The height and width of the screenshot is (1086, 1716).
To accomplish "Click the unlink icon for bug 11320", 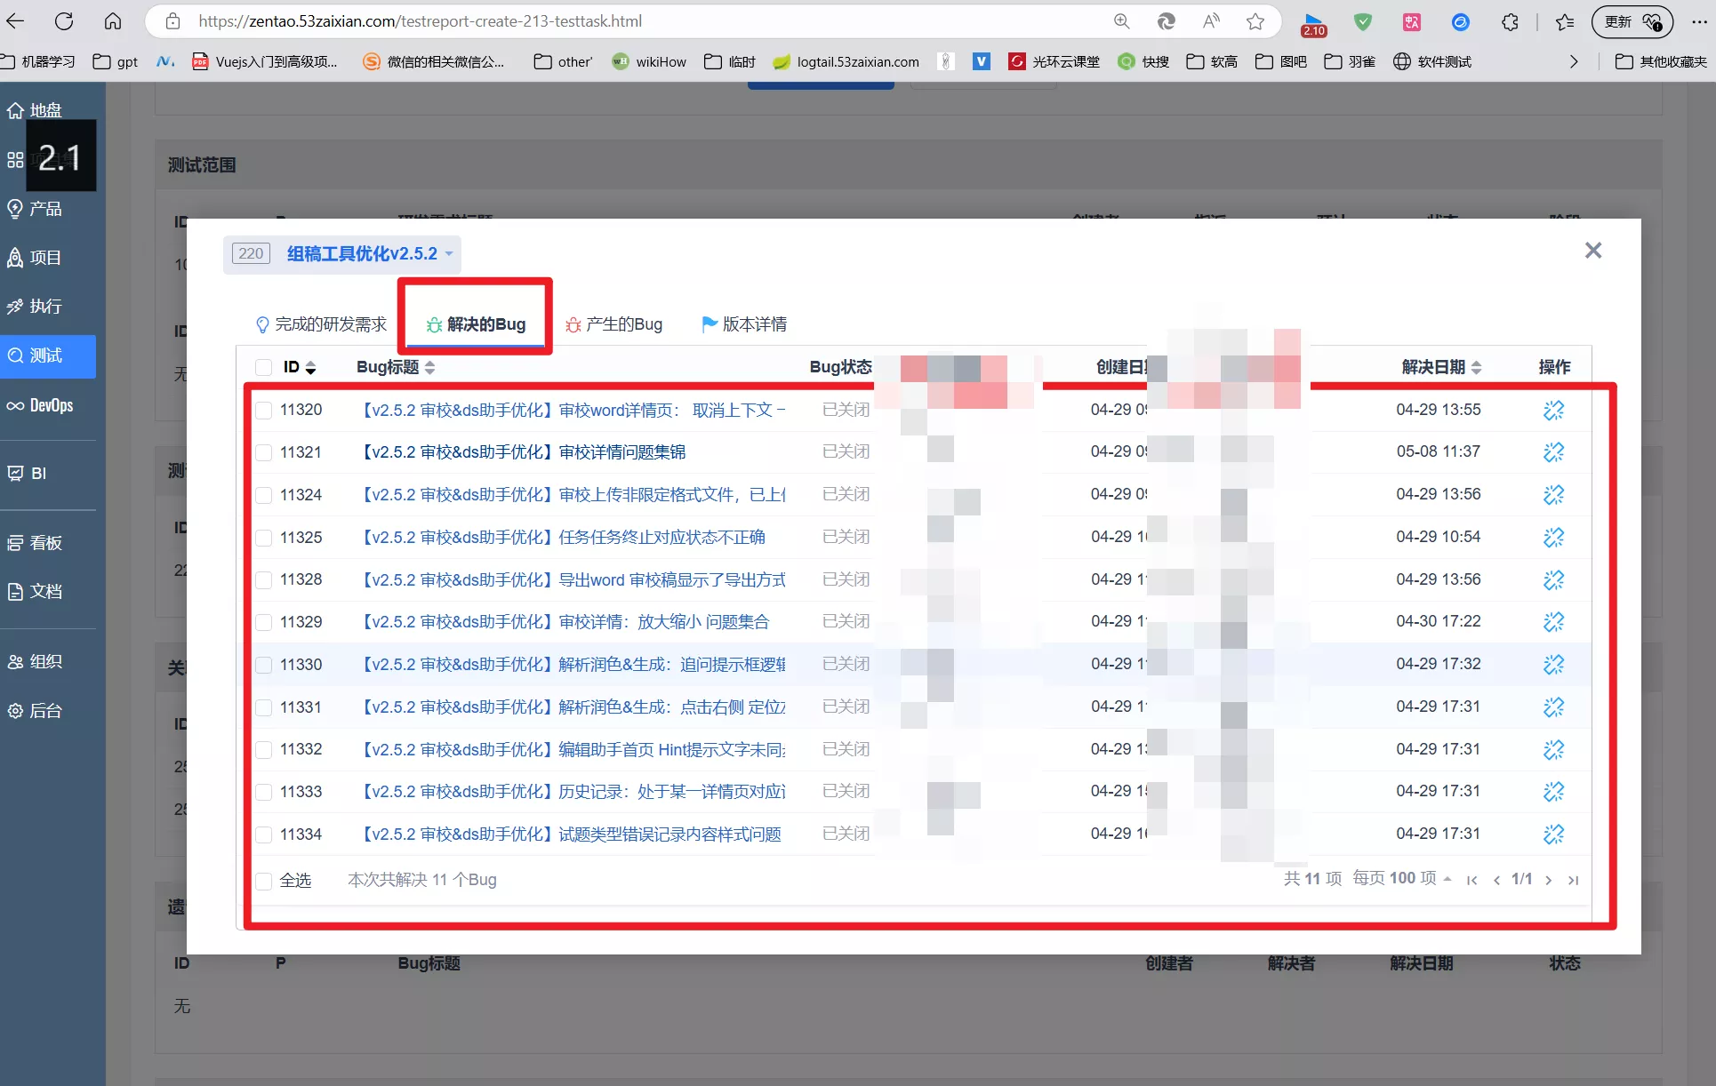I will coord(1553,410).
